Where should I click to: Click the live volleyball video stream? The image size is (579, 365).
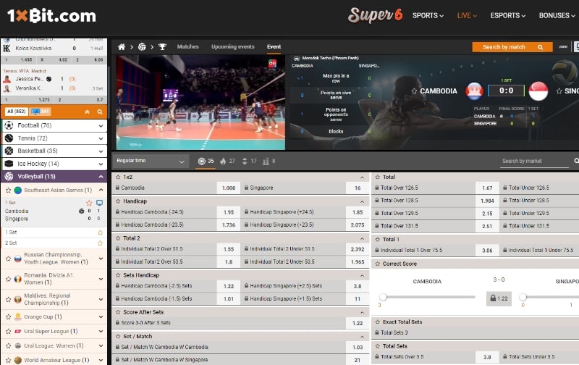click(x=200, y=102)
